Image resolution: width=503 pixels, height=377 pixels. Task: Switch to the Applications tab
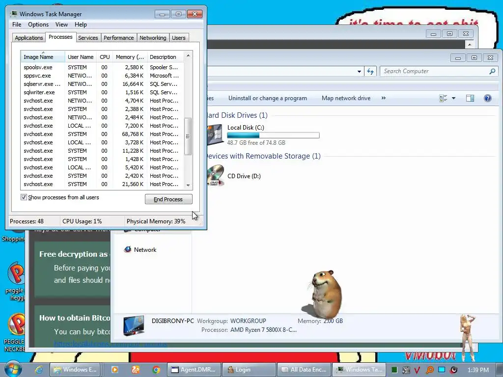point(29,37)
